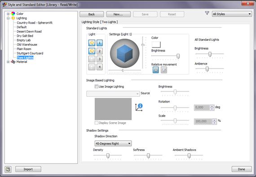Click the Material category icon
Image resolution: width=256 pixels, height=177 pixels.
click(13, 62)
